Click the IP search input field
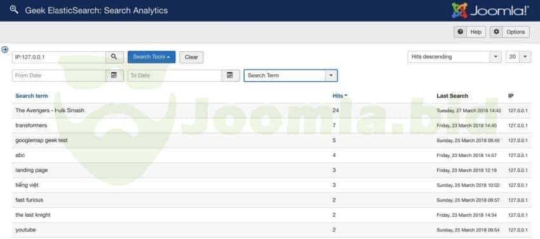Screen dimensions: 540x239 click(x=59, y=57)
